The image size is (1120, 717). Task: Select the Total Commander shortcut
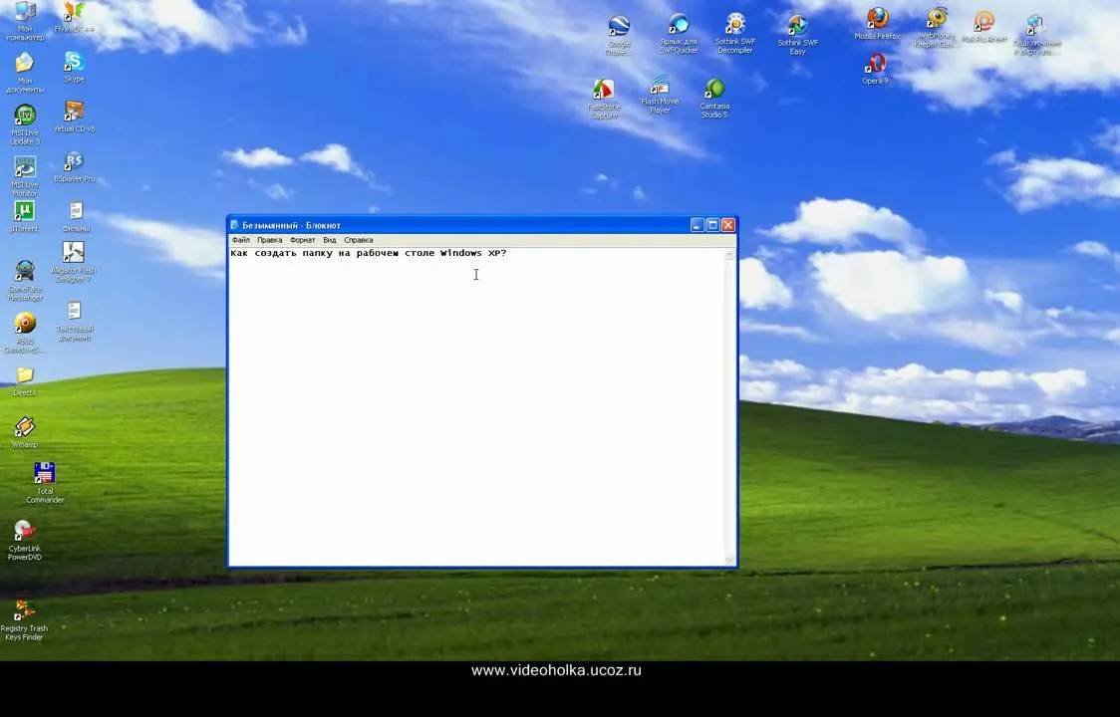pos(44,483)
